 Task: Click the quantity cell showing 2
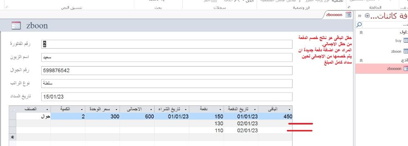click(68, 116)
